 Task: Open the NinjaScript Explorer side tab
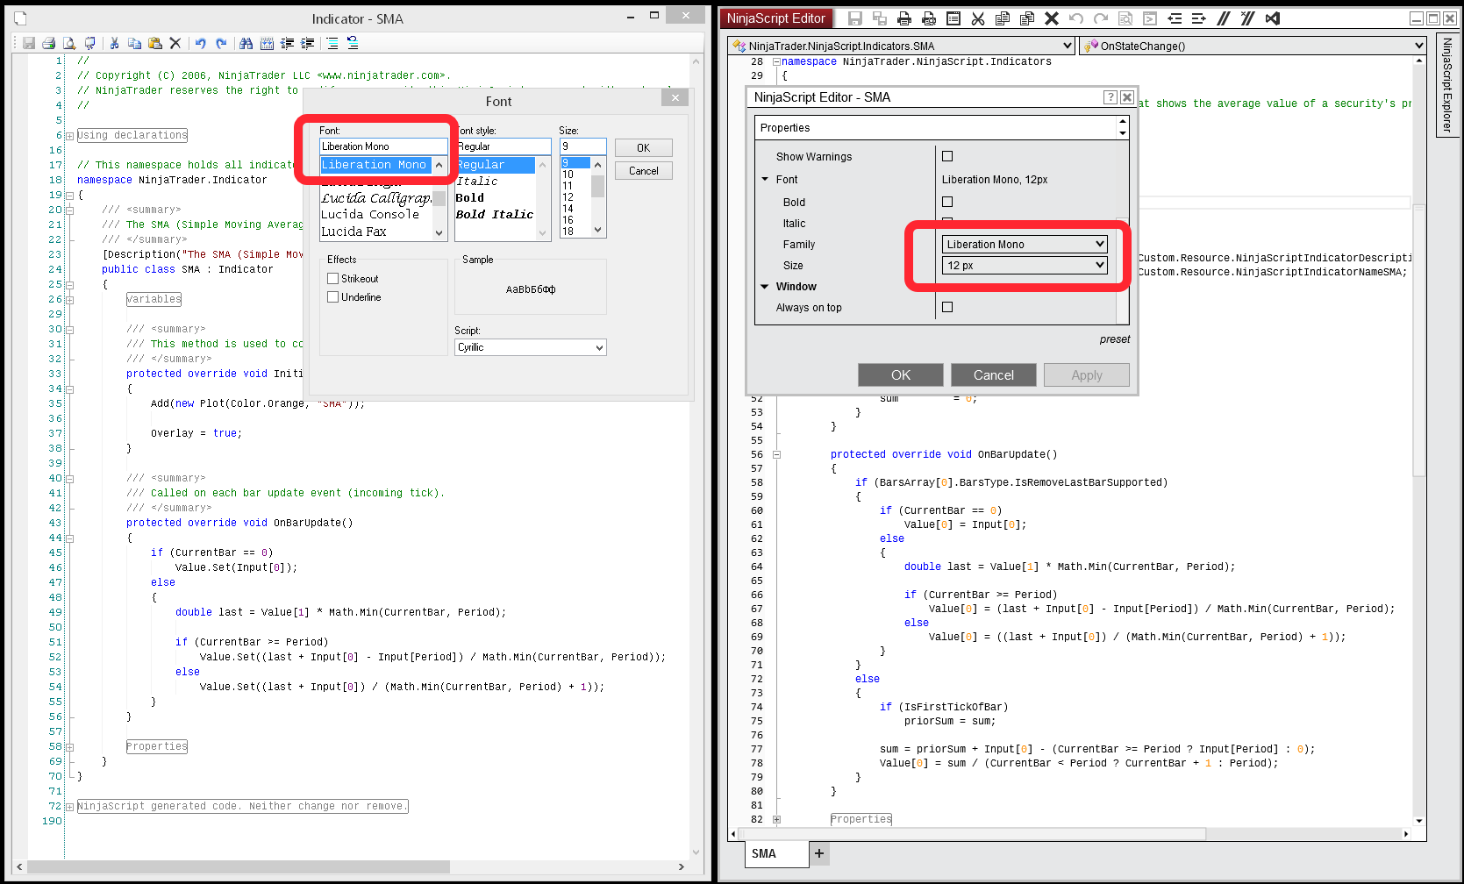1447,85
